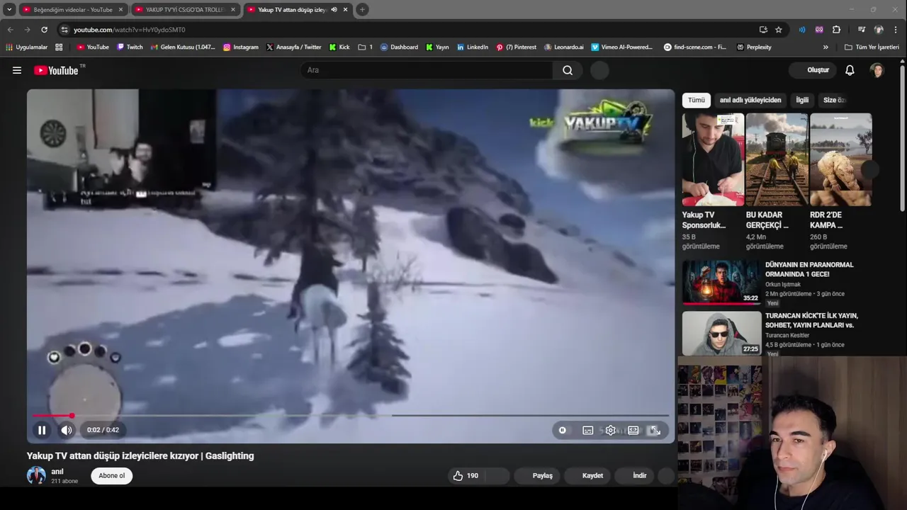Expand hidden bookmarks chevron

tap(826, 47)
